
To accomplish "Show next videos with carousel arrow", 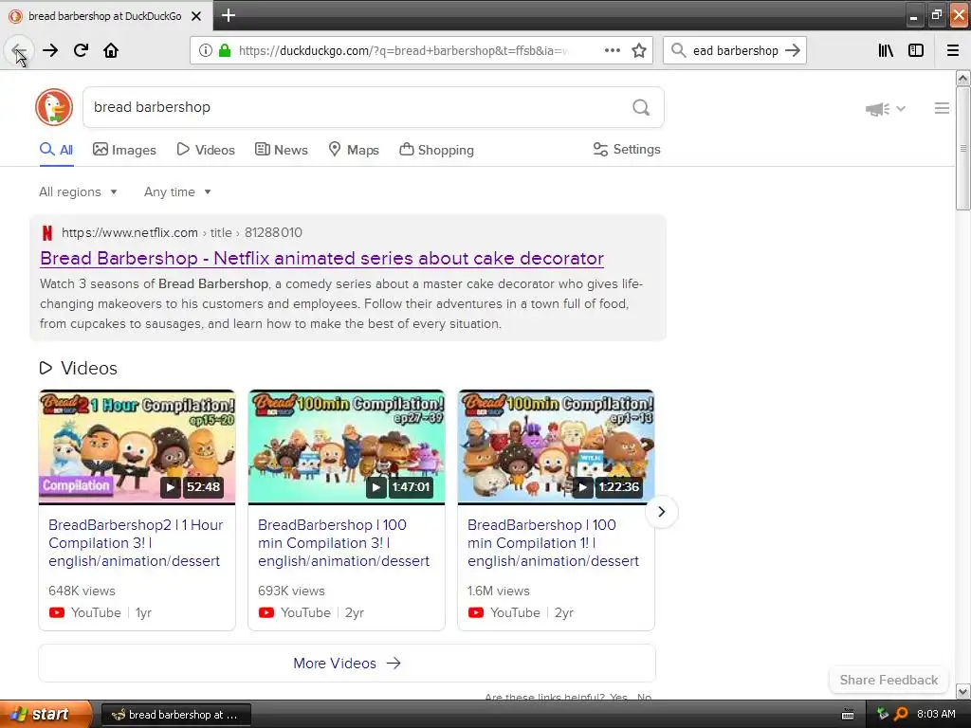I will coord(661,512).
